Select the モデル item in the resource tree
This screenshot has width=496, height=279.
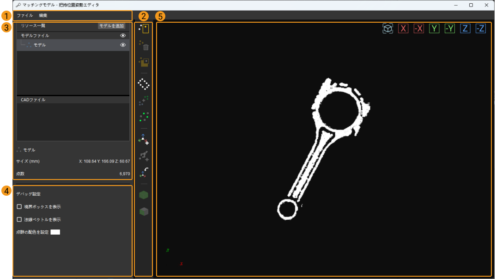[73, 45]
